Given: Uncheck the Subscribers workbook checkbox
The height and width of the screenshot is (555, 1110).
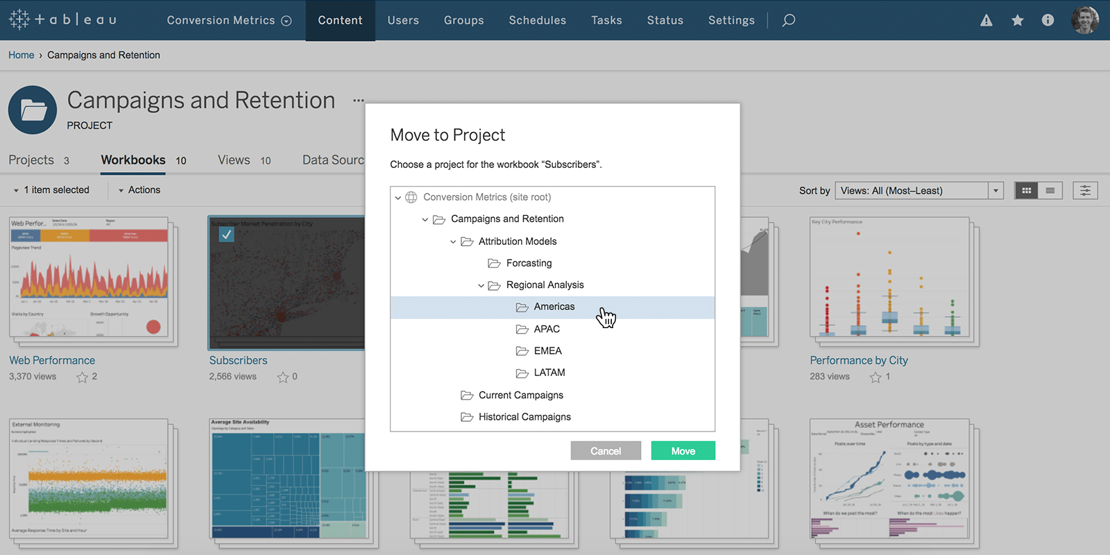Looking at the screenshot, I should pos(226,234).
